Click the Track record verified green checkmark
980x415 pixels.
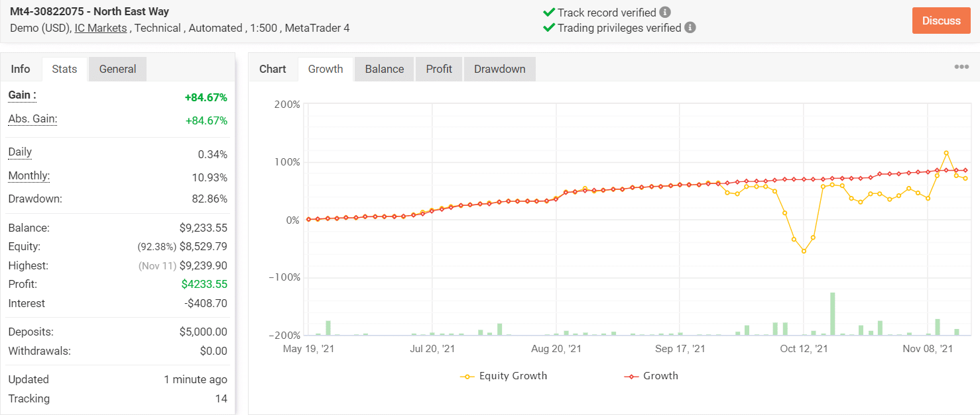(548, 13)
